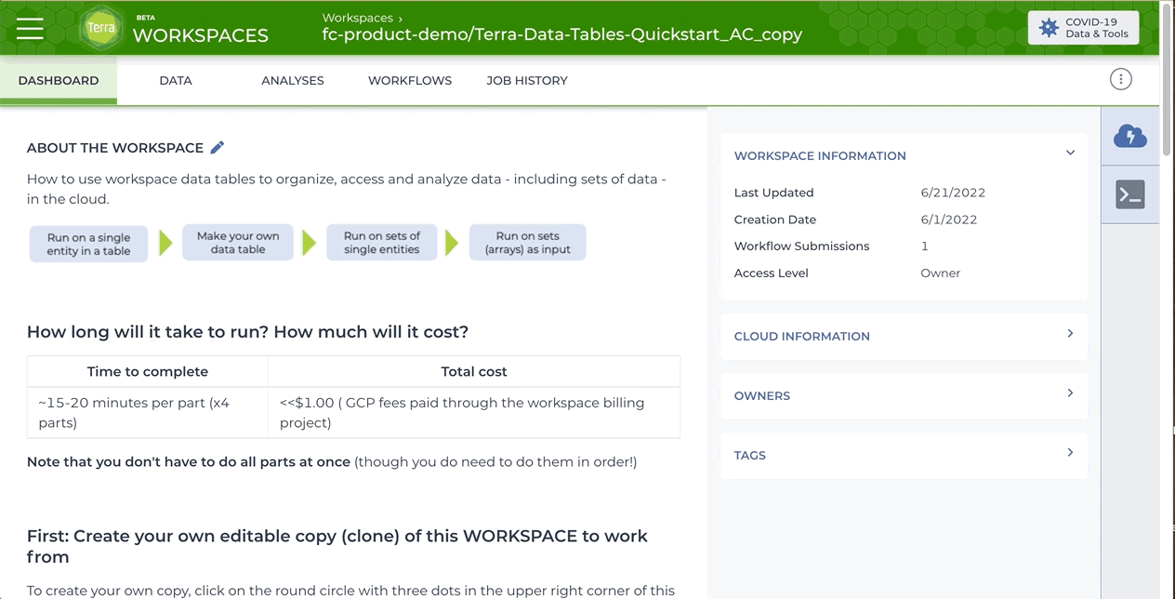Click the '~15-20 minutes per part' cell
1175x599 pixels.
pyautogui.click(x=148, y=412)
